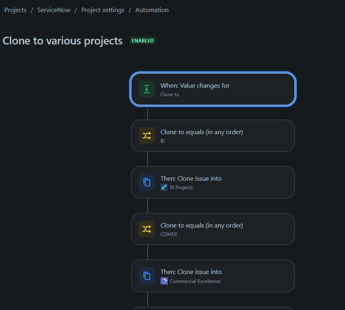This screenshot has height=310, width=345.
Task: Click the blue clone icon for BI Projects
Action: (146, 182)
